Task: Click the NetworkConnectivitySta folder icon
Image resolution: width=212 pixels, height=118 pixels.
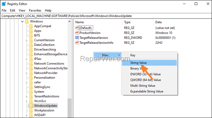Action: 31,68
